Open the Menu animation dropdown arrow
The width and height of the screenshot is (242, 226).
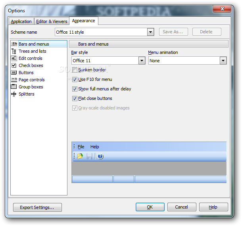(223, 61)
